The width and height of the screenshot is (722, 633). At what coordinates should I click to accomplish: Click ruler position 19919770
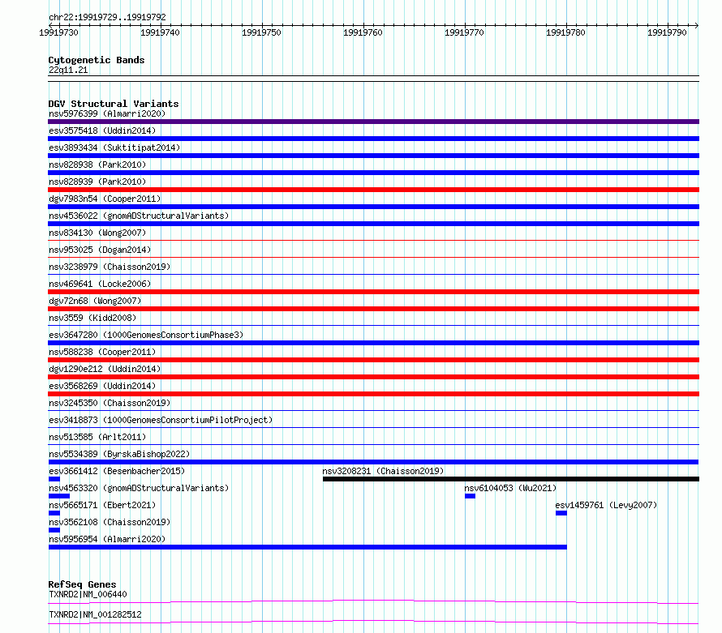click(x=464, y=32)
